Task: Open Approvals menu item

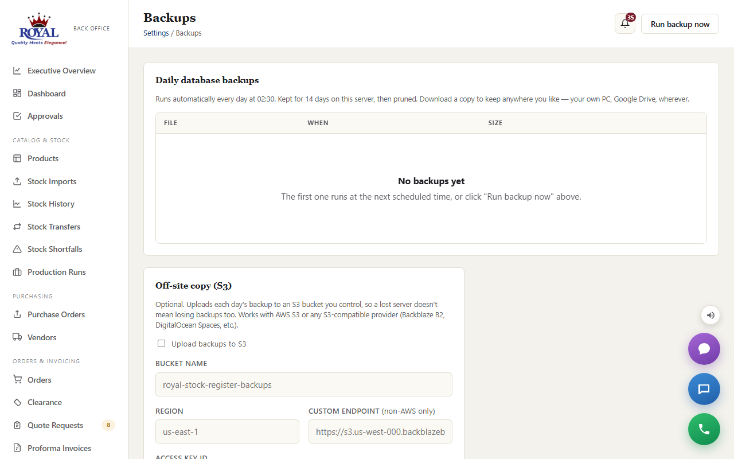Action: pyautogui.click(x=64, y=116)
